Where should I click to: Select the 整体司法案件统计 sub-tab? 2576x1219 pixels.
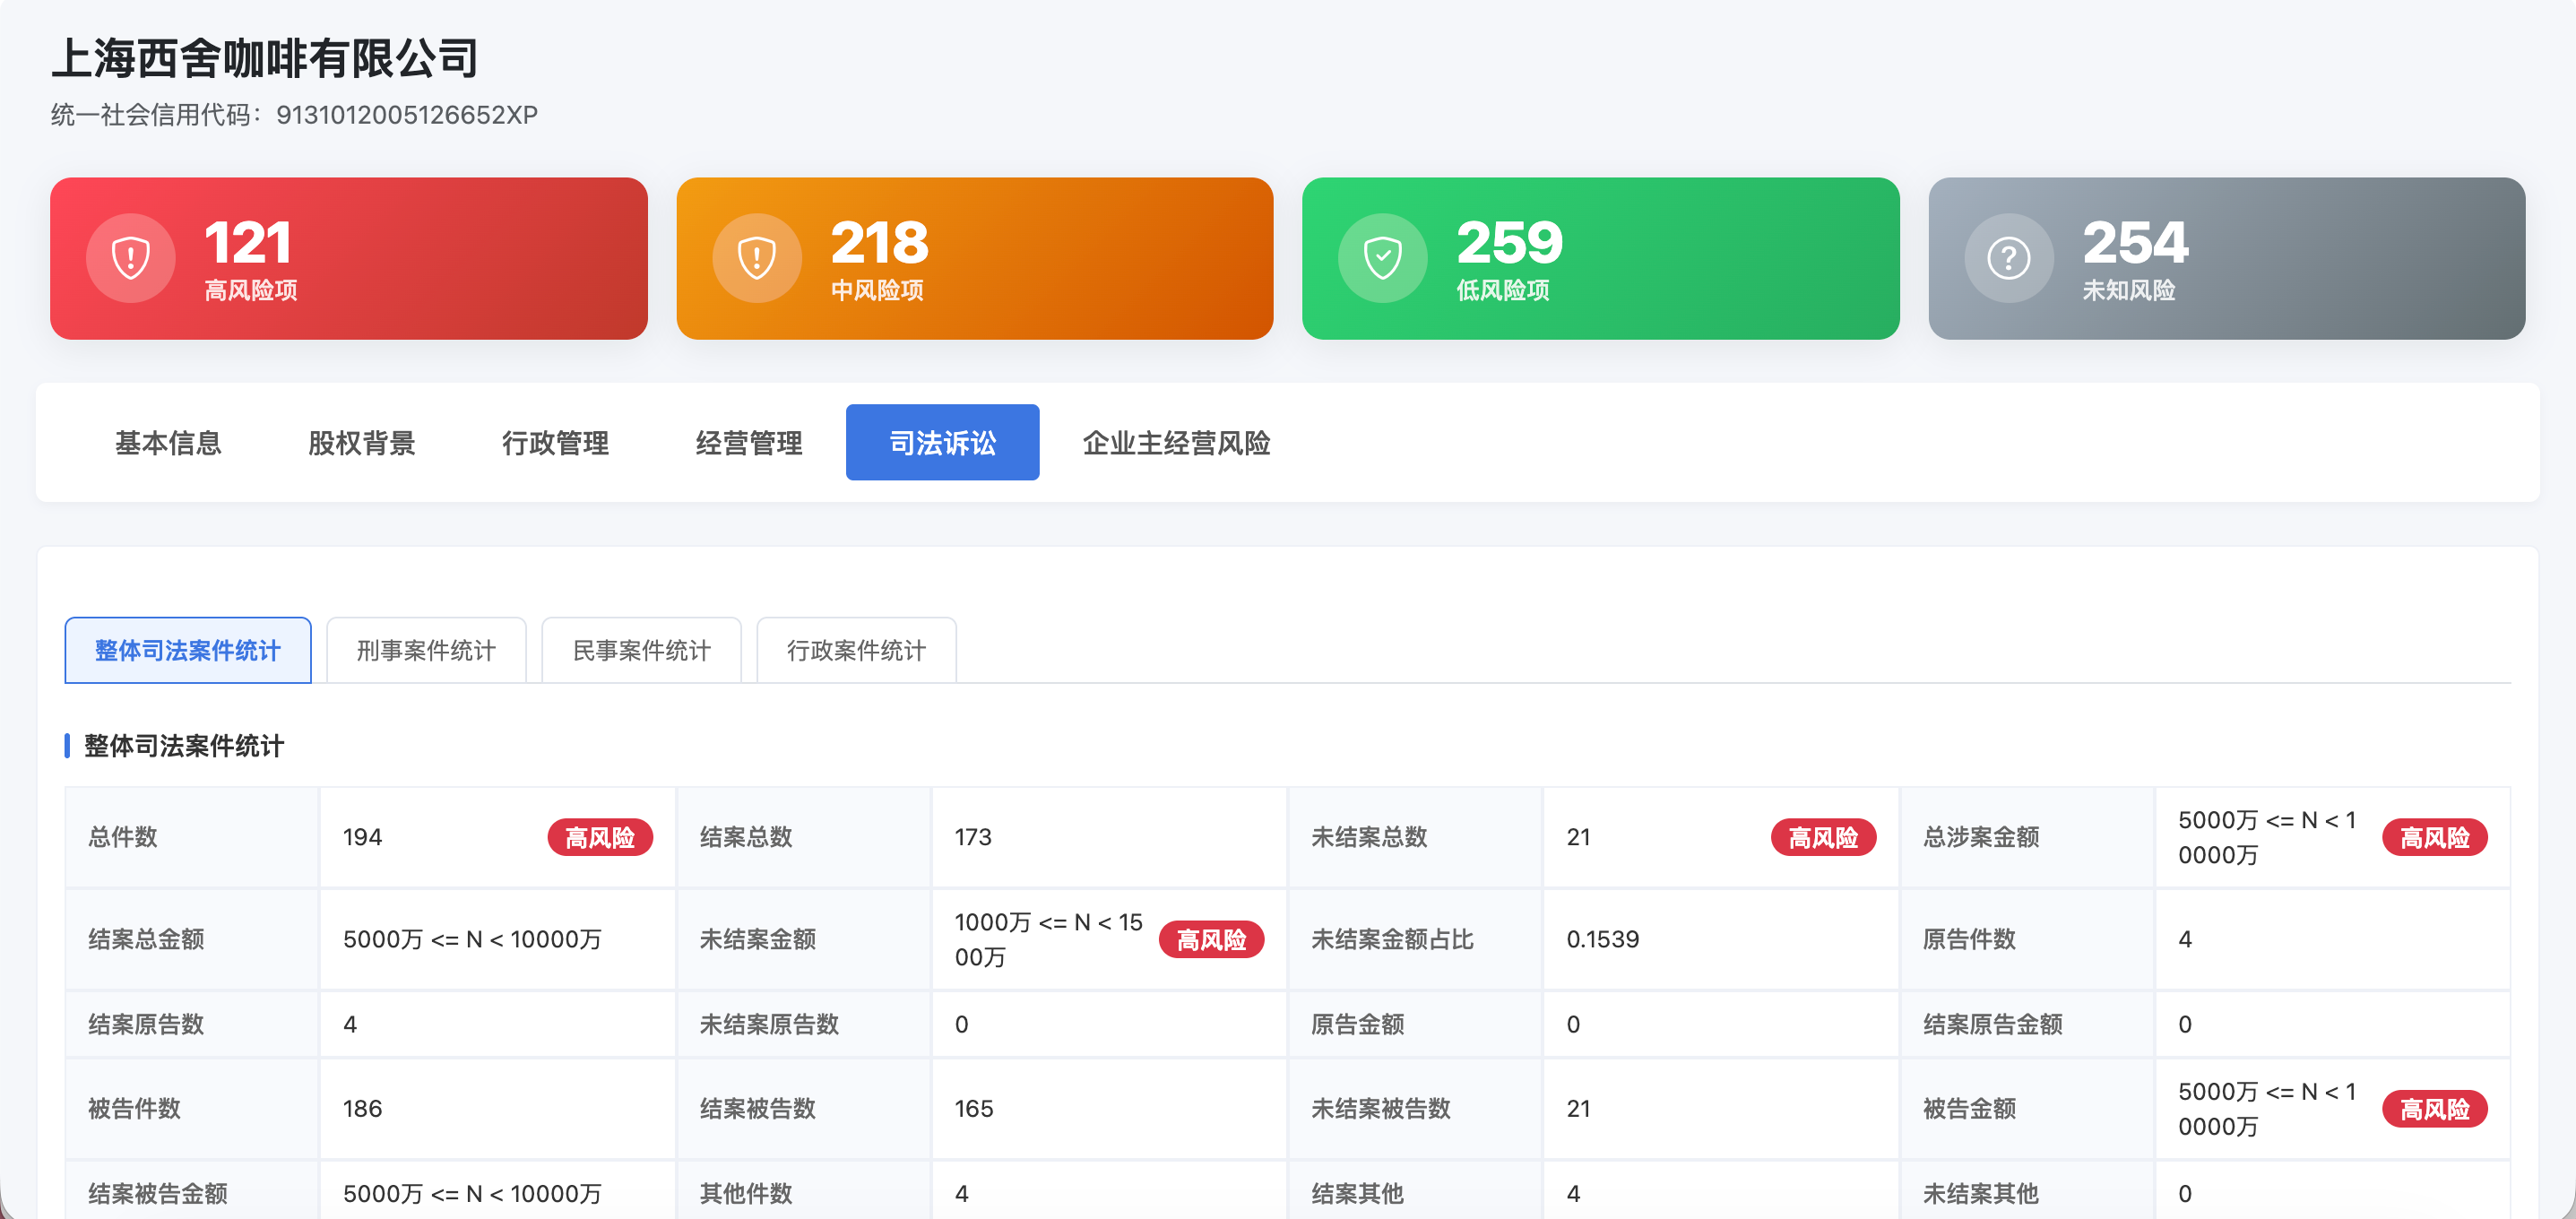click(188, 650)
